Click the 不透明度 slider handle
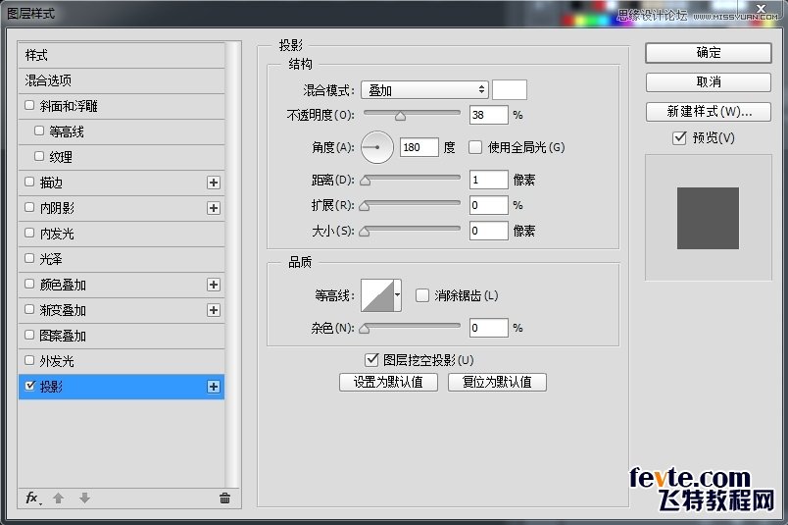788x525 pixels. tap(400, 116)
